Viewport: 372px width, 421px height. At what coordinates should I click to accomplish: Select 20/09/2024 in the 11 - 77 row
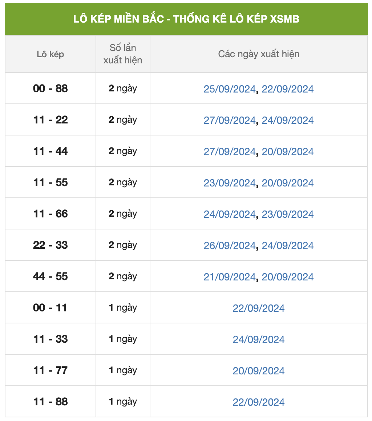259,371
